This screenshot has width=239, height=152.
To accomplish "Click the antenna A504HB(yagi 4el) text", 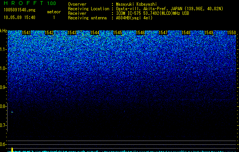I will (134, 18).
